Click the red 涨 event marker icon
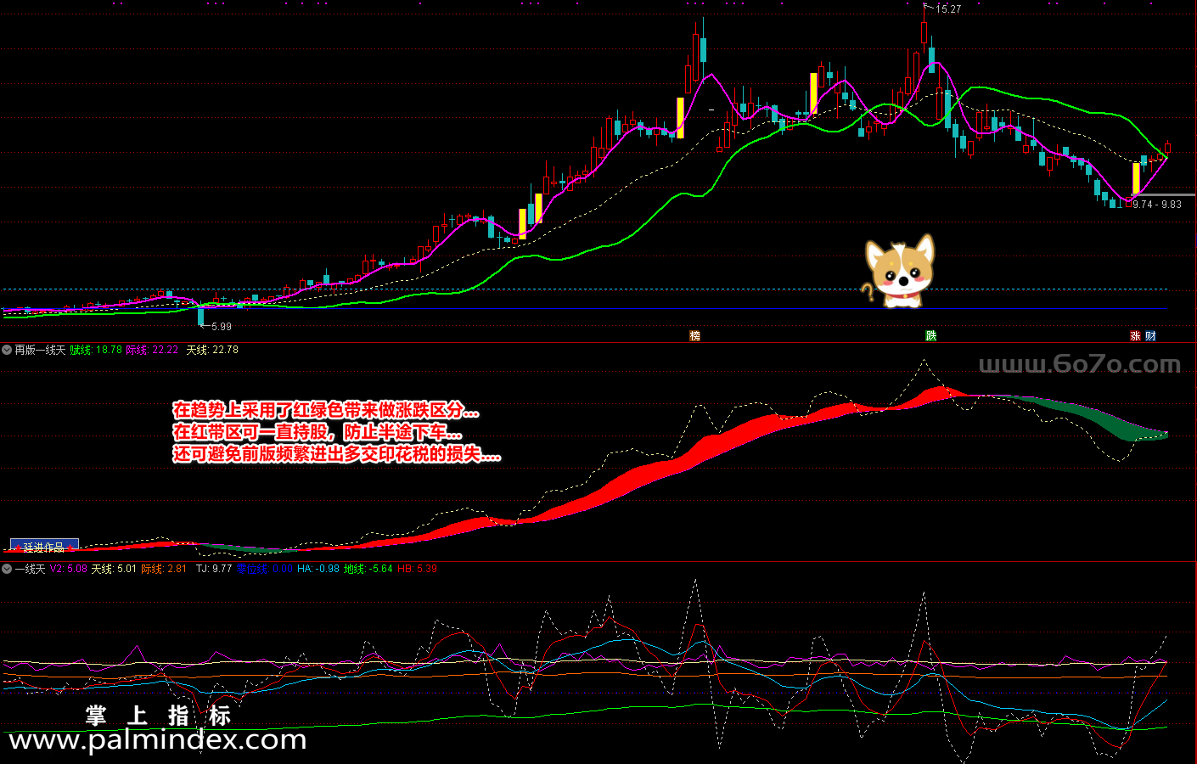The width and height of the screenshot is (1197, 764). [1135, 336]
